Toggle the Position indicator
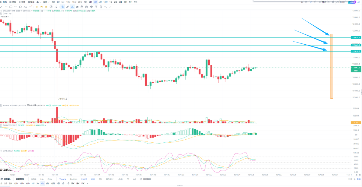 click(x=74, y=179)
